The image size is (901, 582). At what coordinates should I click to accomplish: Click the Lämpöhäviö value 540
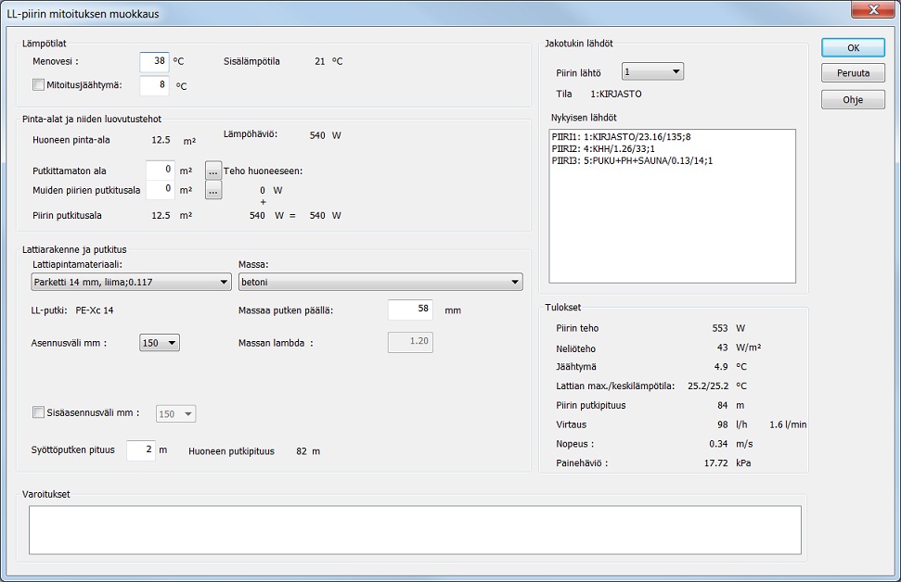pyautogui.click(x=317, y=135)
